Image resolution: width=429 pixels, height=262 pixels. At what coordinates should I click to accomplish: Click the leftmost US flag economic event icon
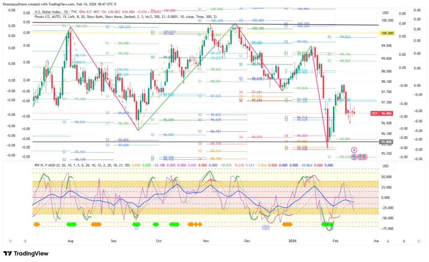354,157
